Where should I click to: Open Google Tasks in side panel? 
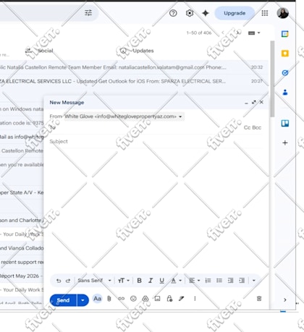tap(285, 73)
